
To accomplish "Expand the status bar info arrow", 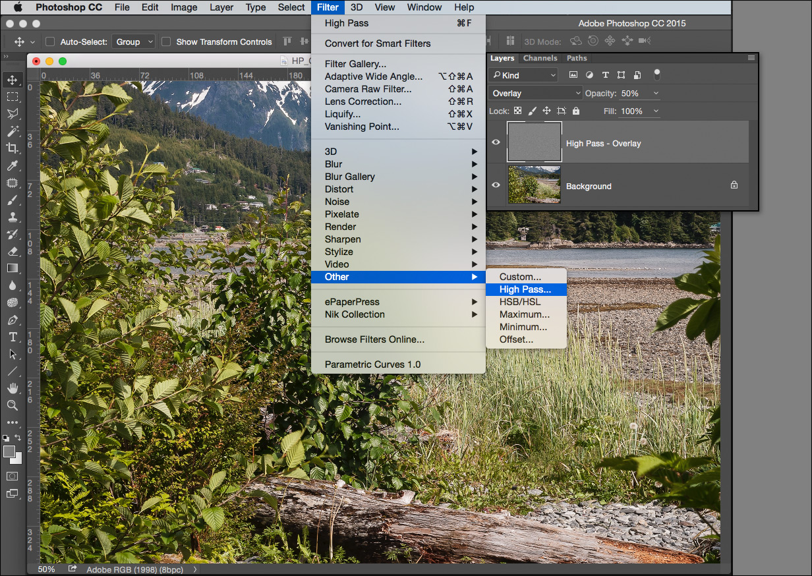I will [195, 569].
